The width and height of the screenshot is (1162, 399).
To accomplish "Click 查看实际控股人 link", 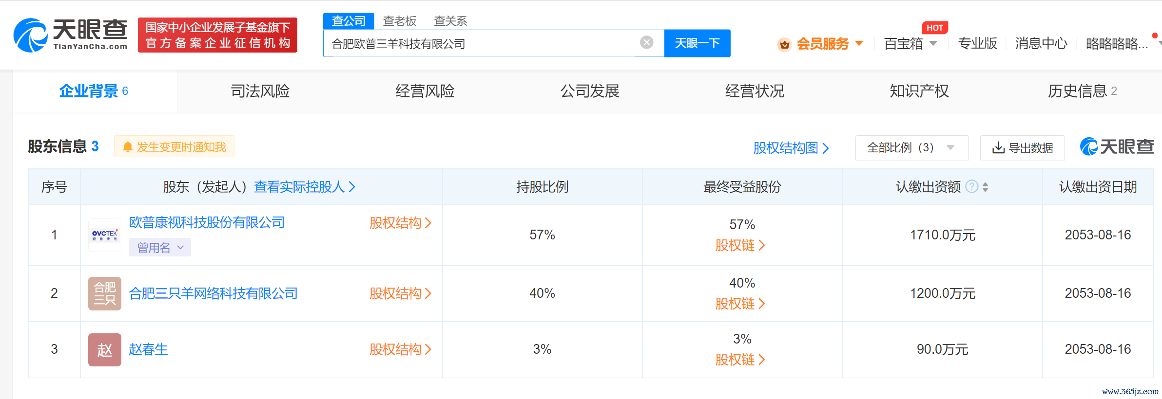I will [x=305, y=187].
